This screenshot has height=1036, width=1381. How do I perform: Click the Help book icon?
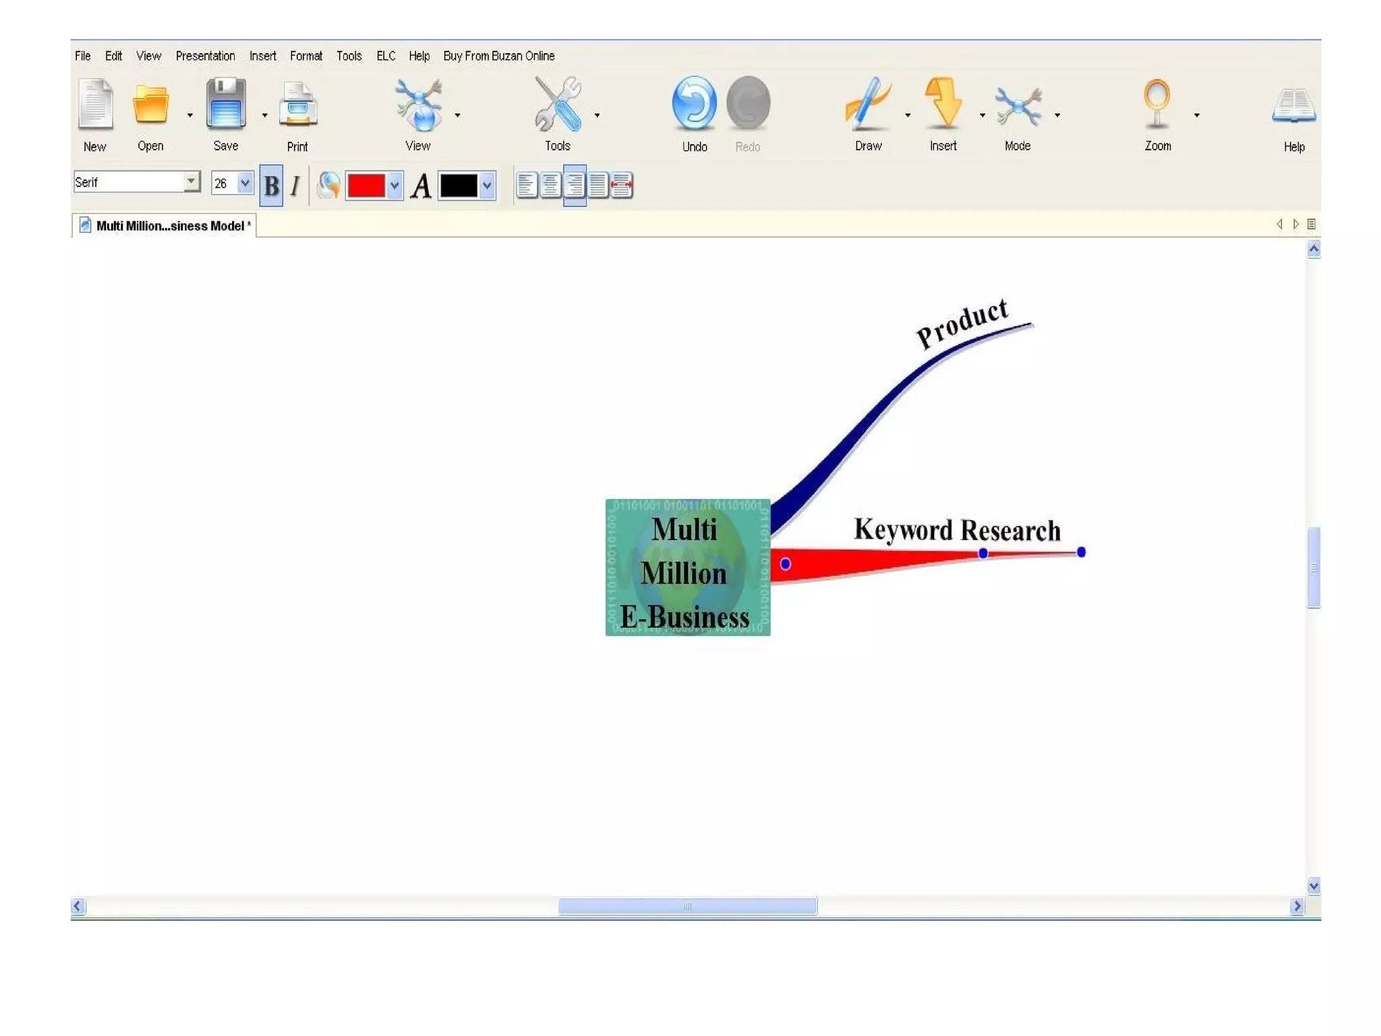(x=1293, y=107)
